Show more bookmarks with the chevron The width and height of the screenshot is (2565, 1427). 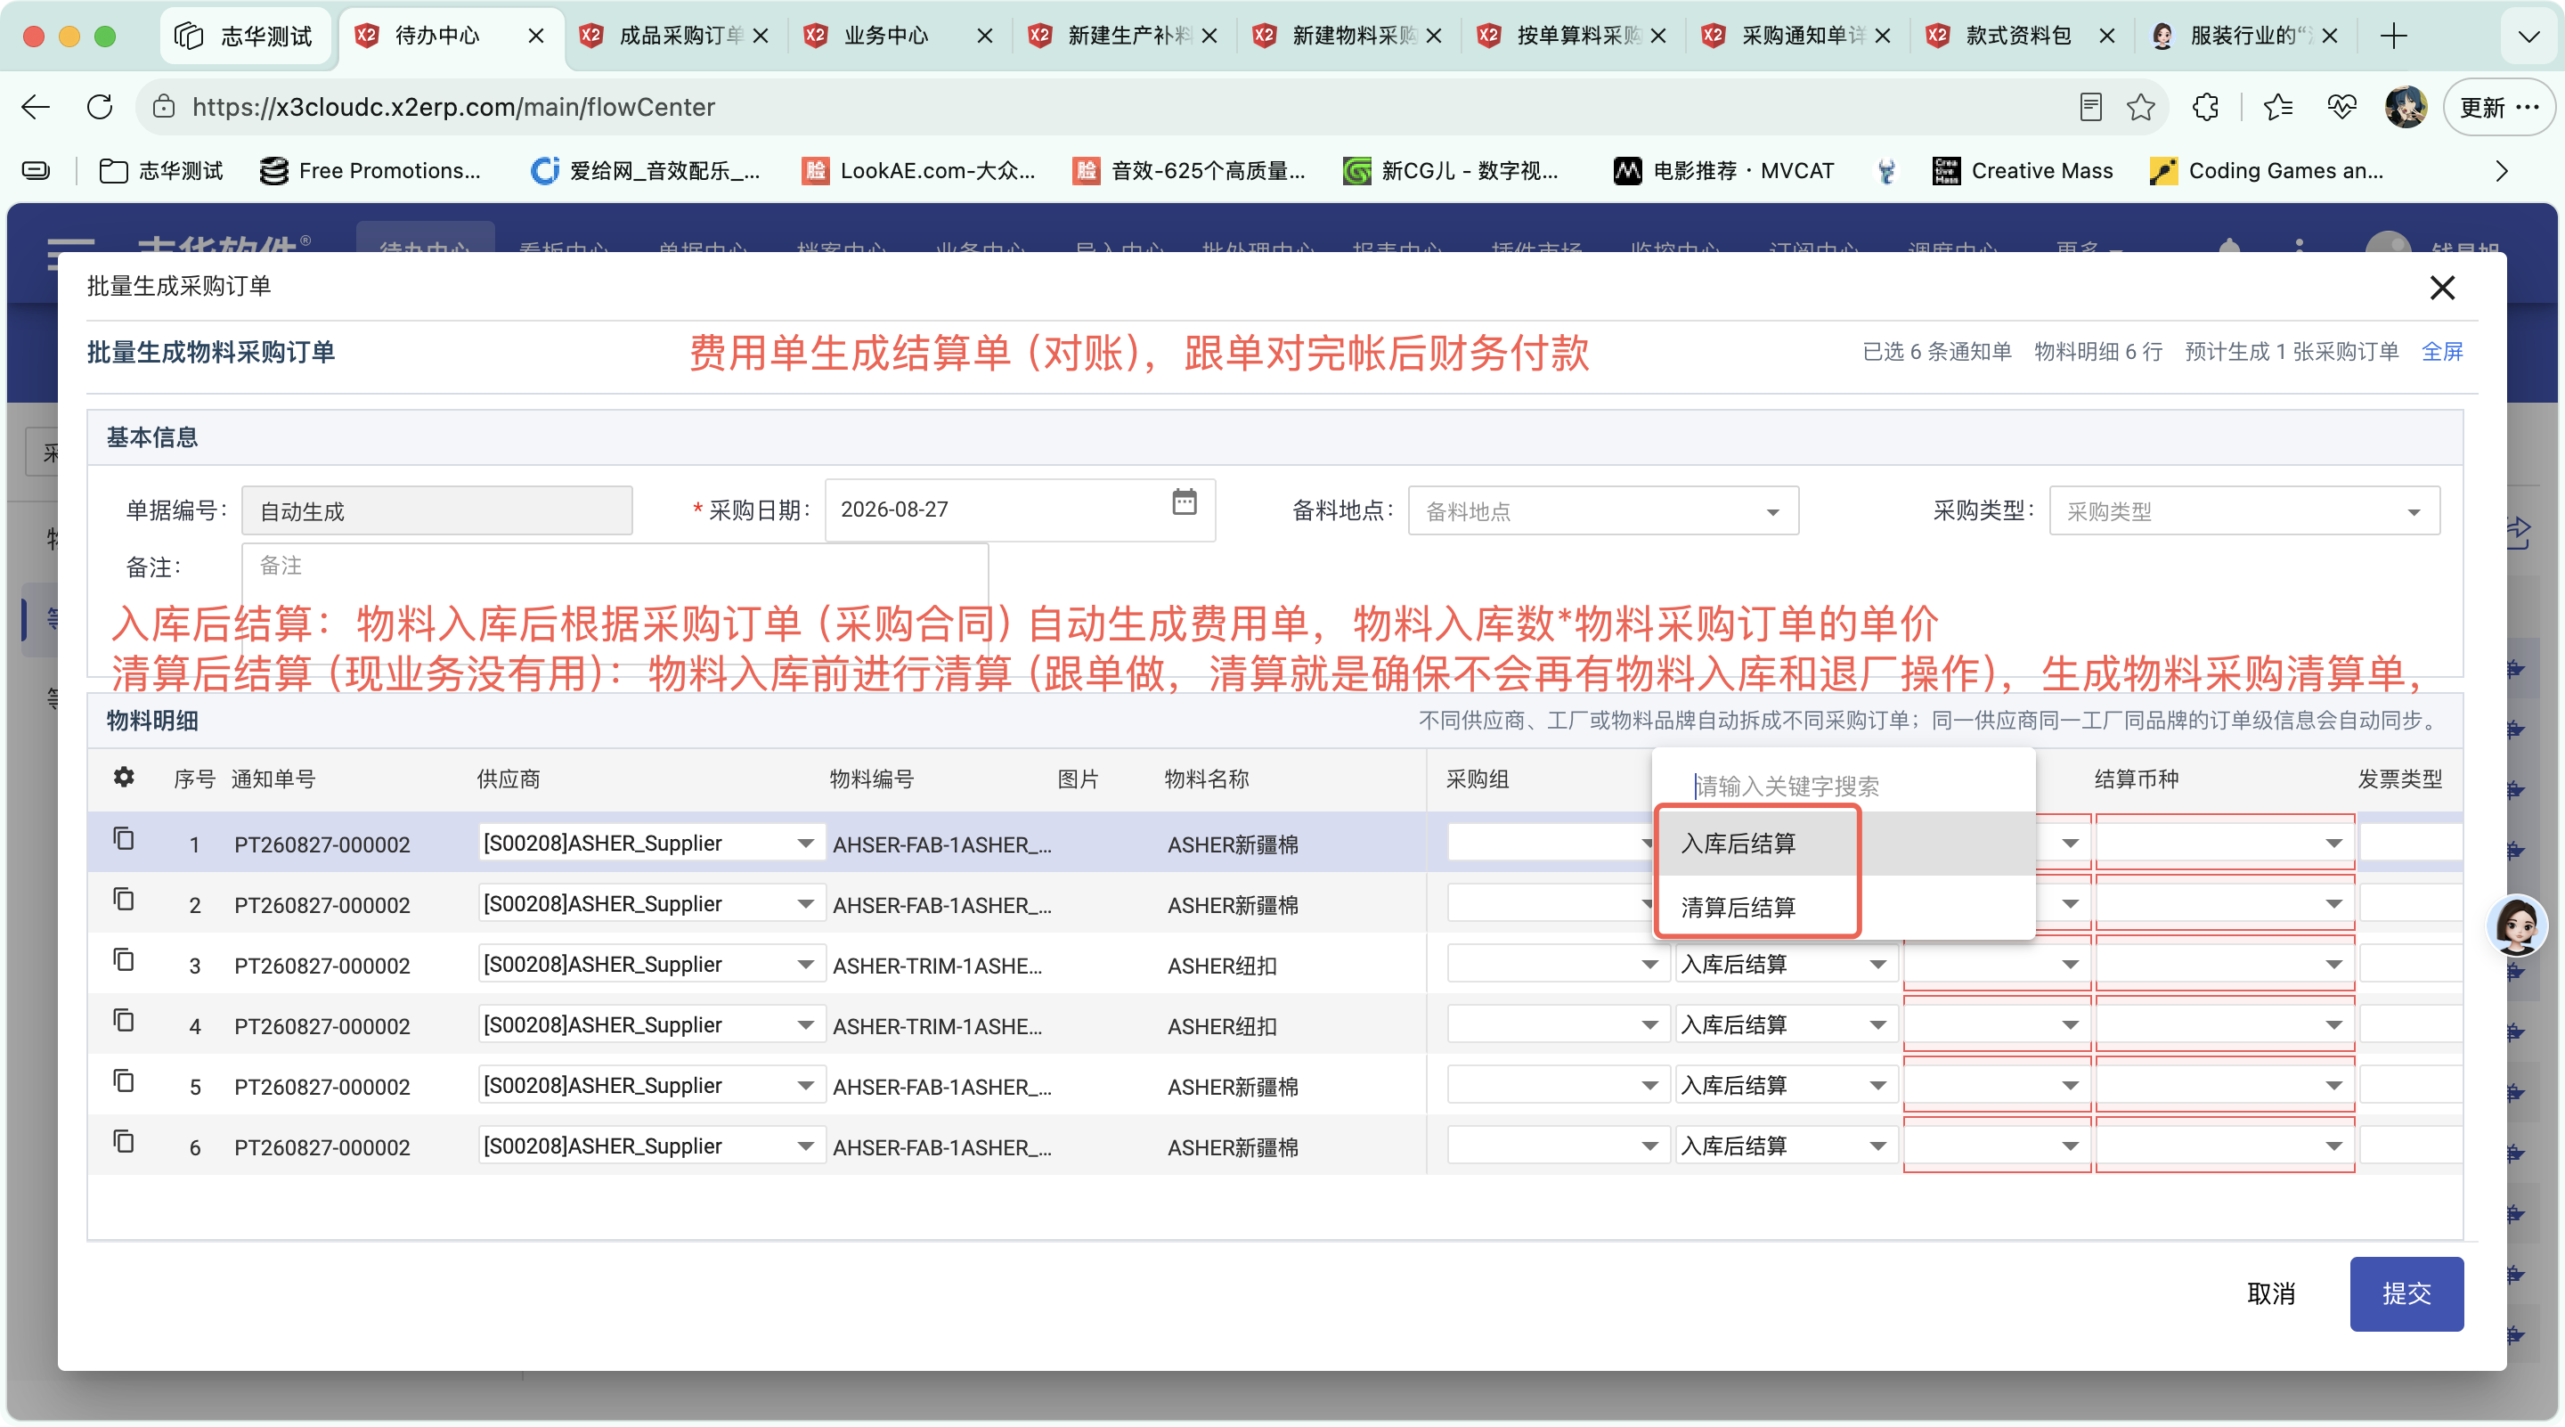coord(2503,171)
